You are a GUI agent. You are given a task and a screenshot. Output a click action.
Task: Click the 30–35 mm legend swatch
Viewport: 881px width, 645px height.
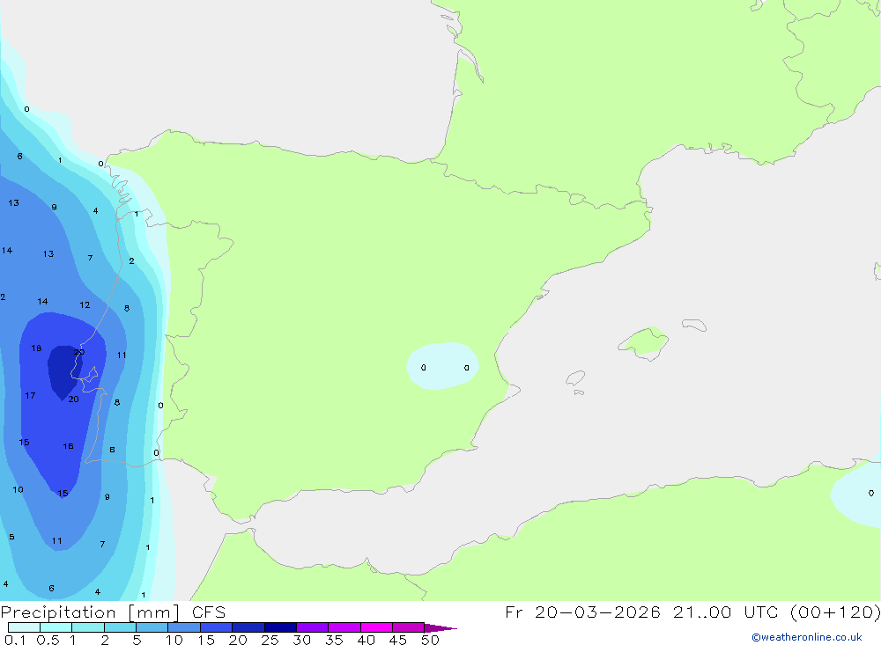[x=312, y=627]
